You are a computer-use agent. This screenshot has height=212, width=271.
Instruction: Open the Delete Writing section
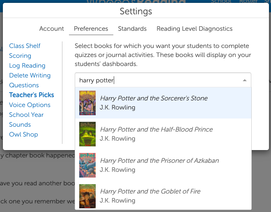pyautogui.click(x=30, y=75)
